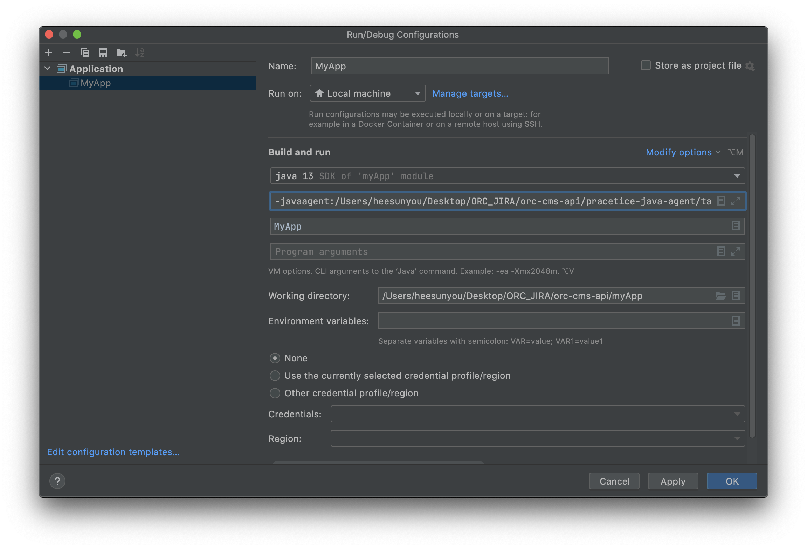The height and width of the screenshot is (549, 807).
Task: Click the Apply button
Action: [673, 481]
